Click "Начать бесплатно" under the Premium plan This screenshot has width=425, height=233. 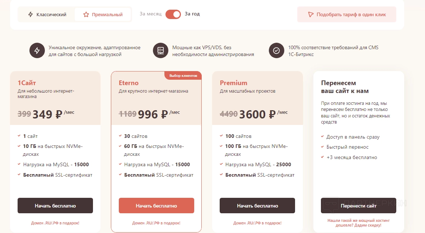257,206
